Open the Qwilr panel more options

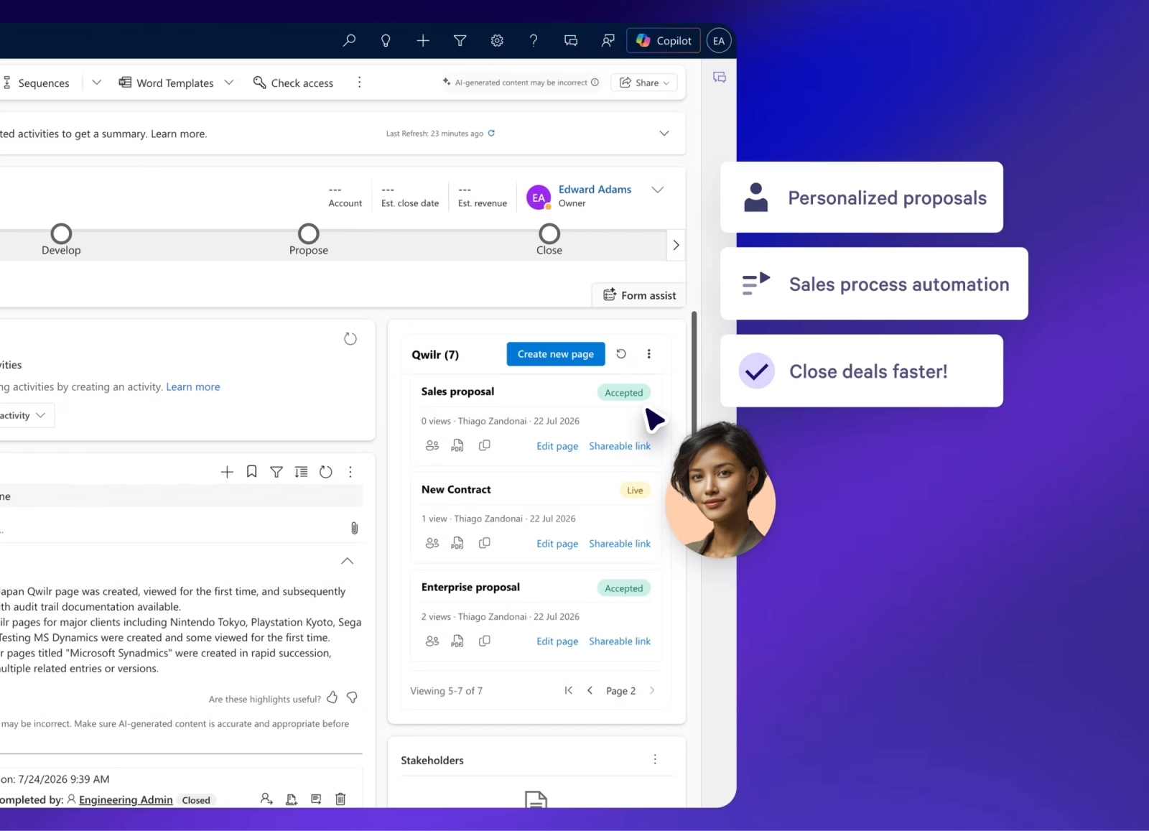(649, 353)
